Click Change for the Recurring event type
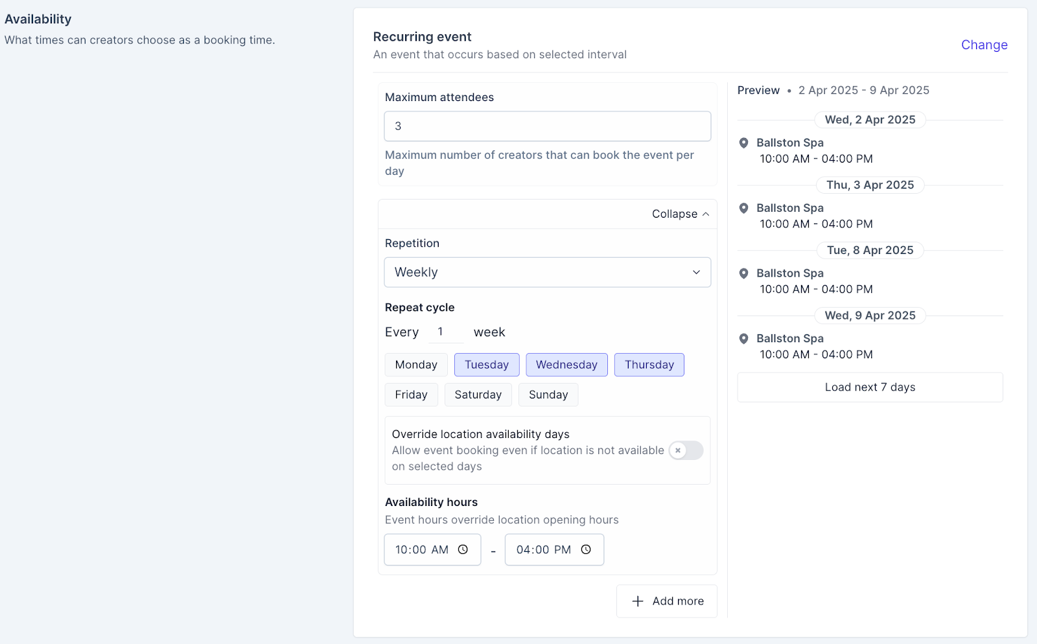The height and width of the screenshot is (644, 1037). (x=984, y=45)
